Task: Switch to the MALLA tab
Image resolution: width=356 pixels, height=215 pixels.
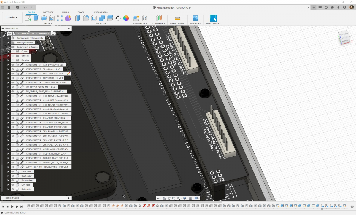Action: point(66,12)
